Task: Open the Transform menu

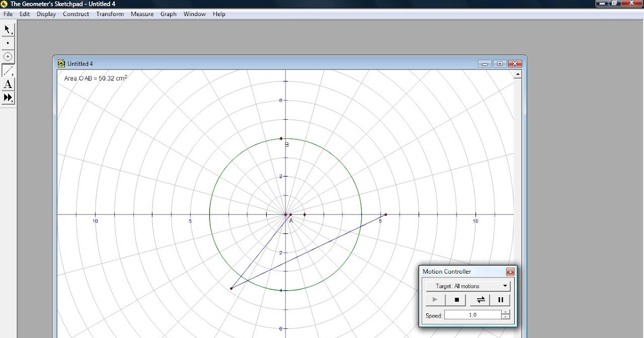Action: tap(110, 14)
